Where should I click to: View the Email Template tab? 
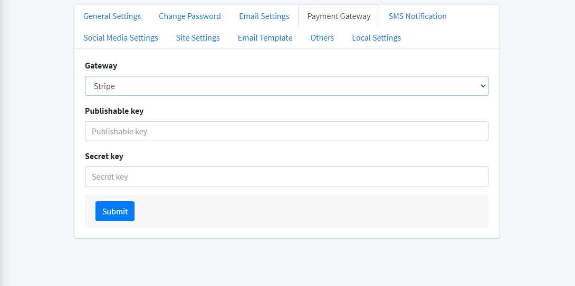pyautogui.click(x=265, y=38)
